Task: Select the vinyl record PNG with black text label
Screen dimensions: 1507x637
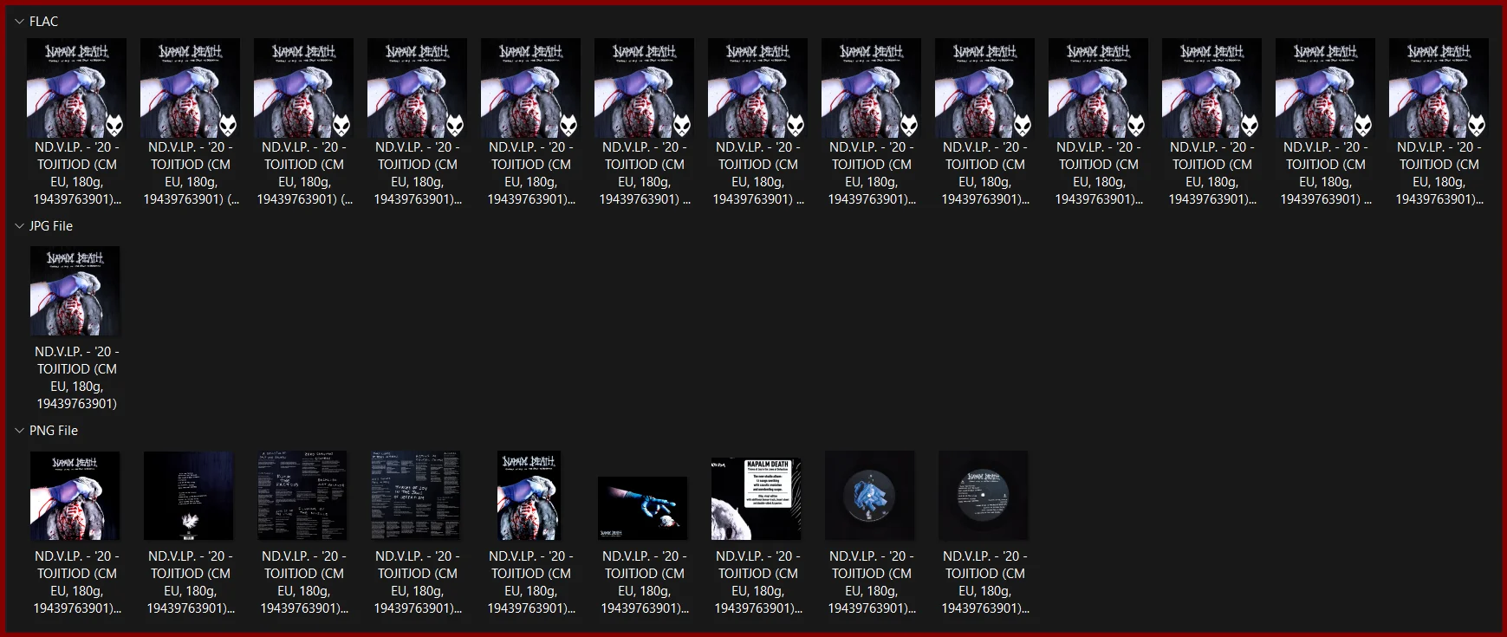Action: coord(984,496)
